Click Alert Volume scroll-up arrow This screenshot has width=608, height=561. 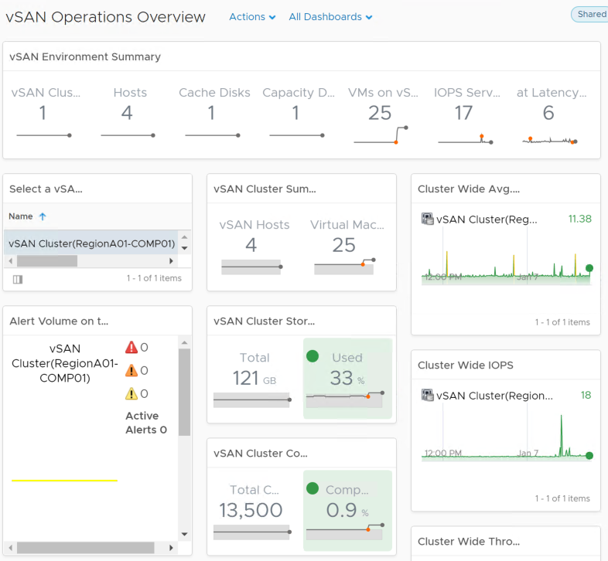point(185,342)
